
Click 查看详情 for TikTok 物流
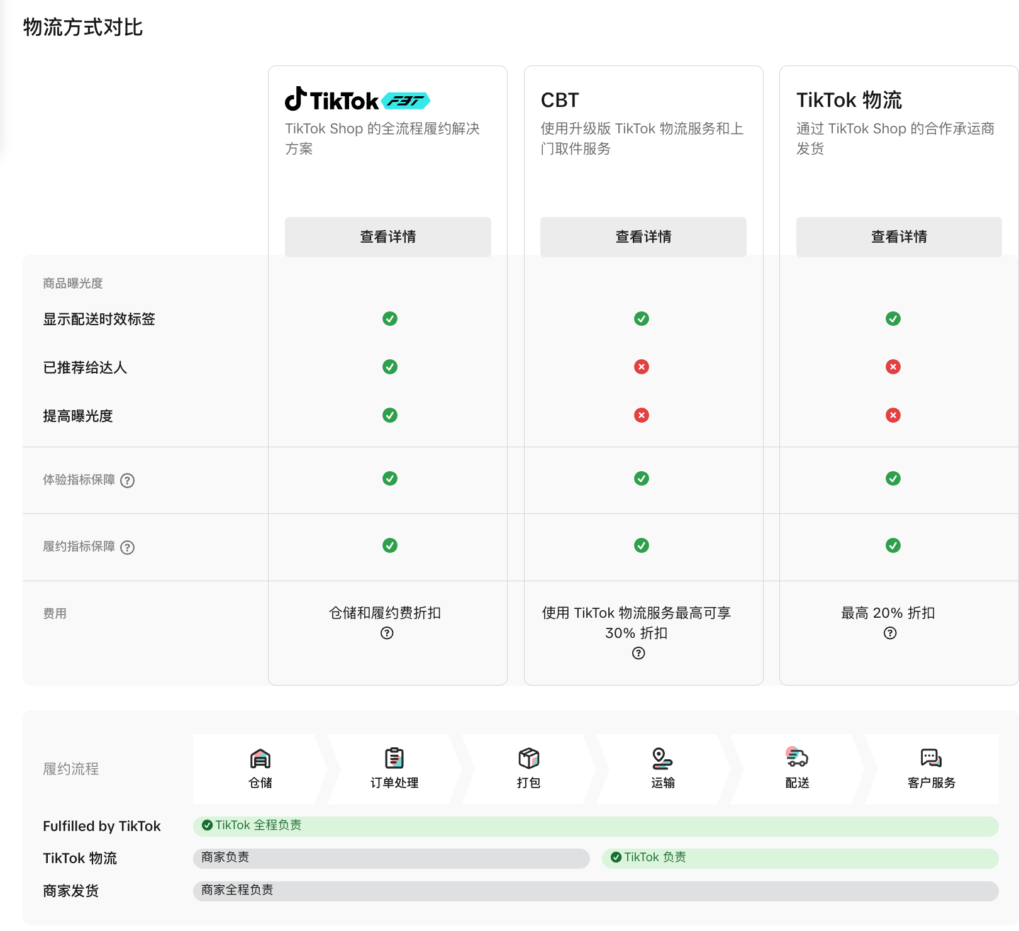898,237
